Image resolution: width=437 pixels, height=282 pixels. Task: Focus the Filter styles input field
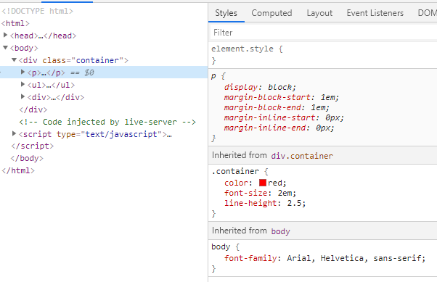point(323,33)
